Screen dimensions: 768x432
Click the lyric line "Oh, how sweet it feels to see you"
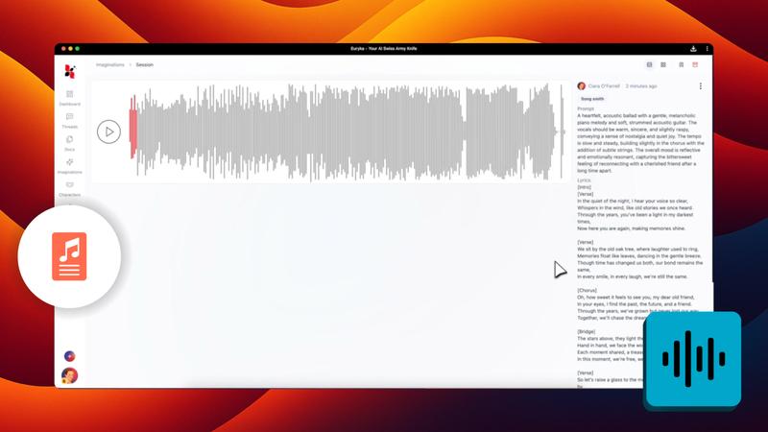pyautogui.click(x=636, y=298)
